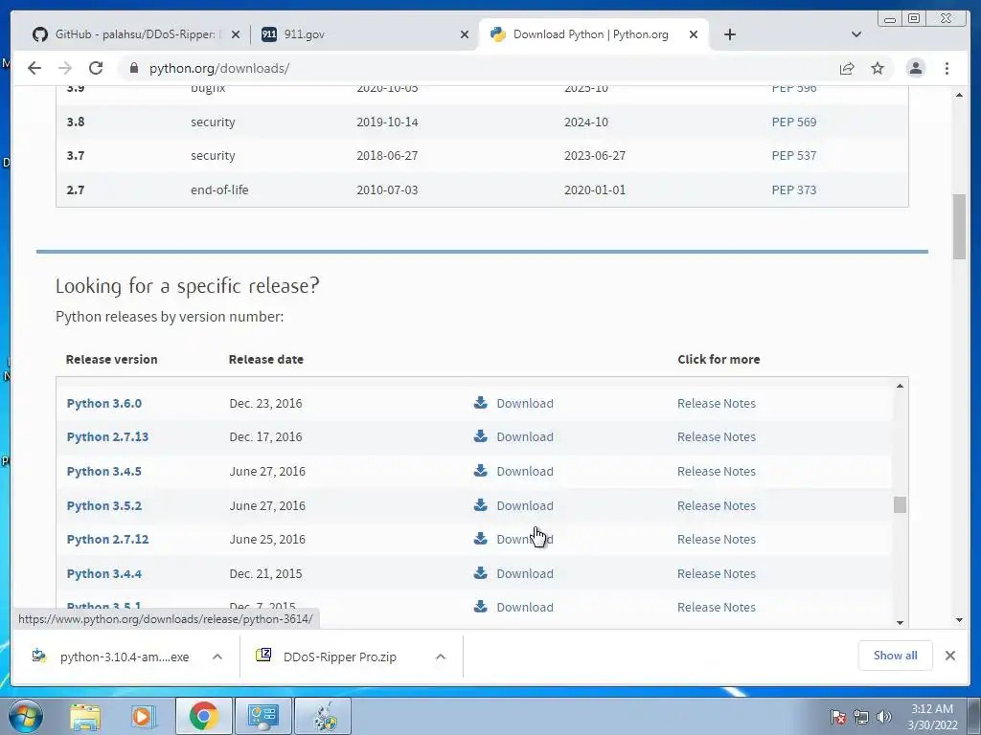This screenshot has width=981, height=735.
Task: Open Release Notes for Python 3.5.2
Action: tap(717, 505)
